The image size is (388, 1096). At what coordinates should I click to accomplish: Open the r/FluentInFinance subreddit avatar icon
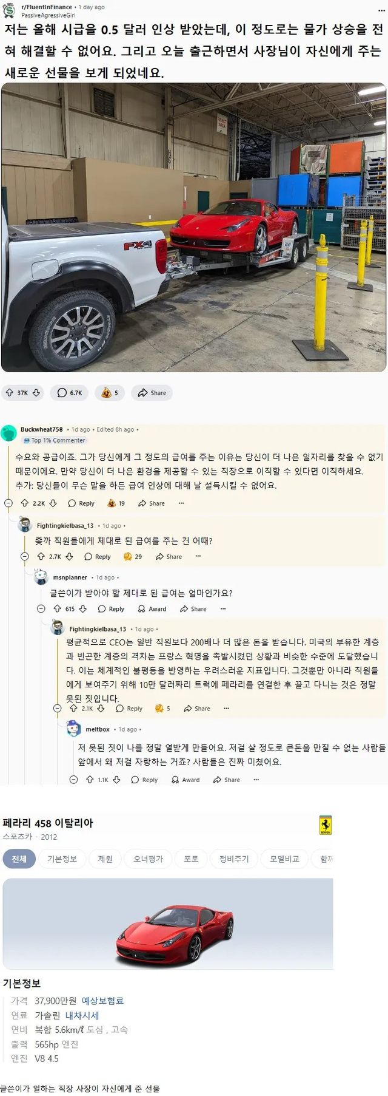pyautogui.click(x=9, y=10)
